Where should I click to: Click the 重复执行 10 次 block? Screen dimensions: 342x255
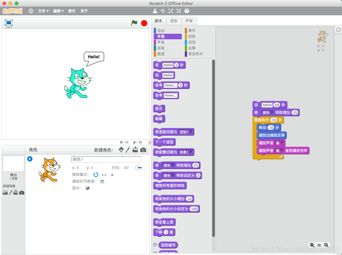point(268,120)
